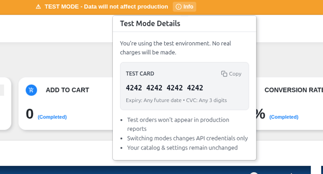Click the CONVERSION RATE card title
The image size is (323, 174).
[x=294, y=90]
